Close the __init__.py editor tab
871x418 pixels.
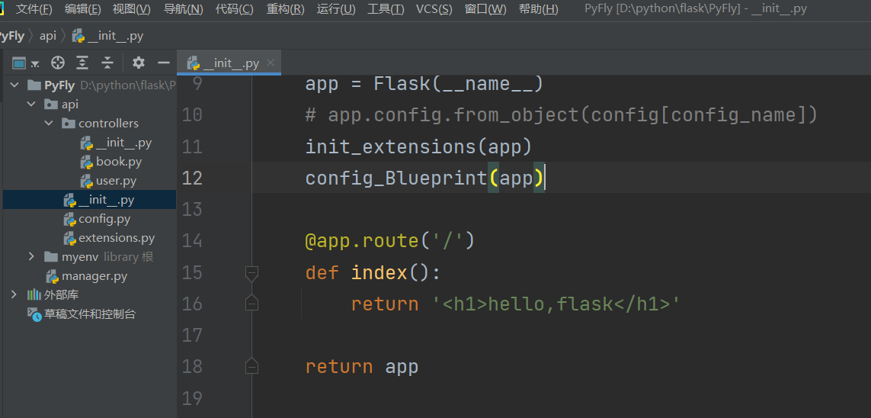pyautogui.click(x=271, y=63)
